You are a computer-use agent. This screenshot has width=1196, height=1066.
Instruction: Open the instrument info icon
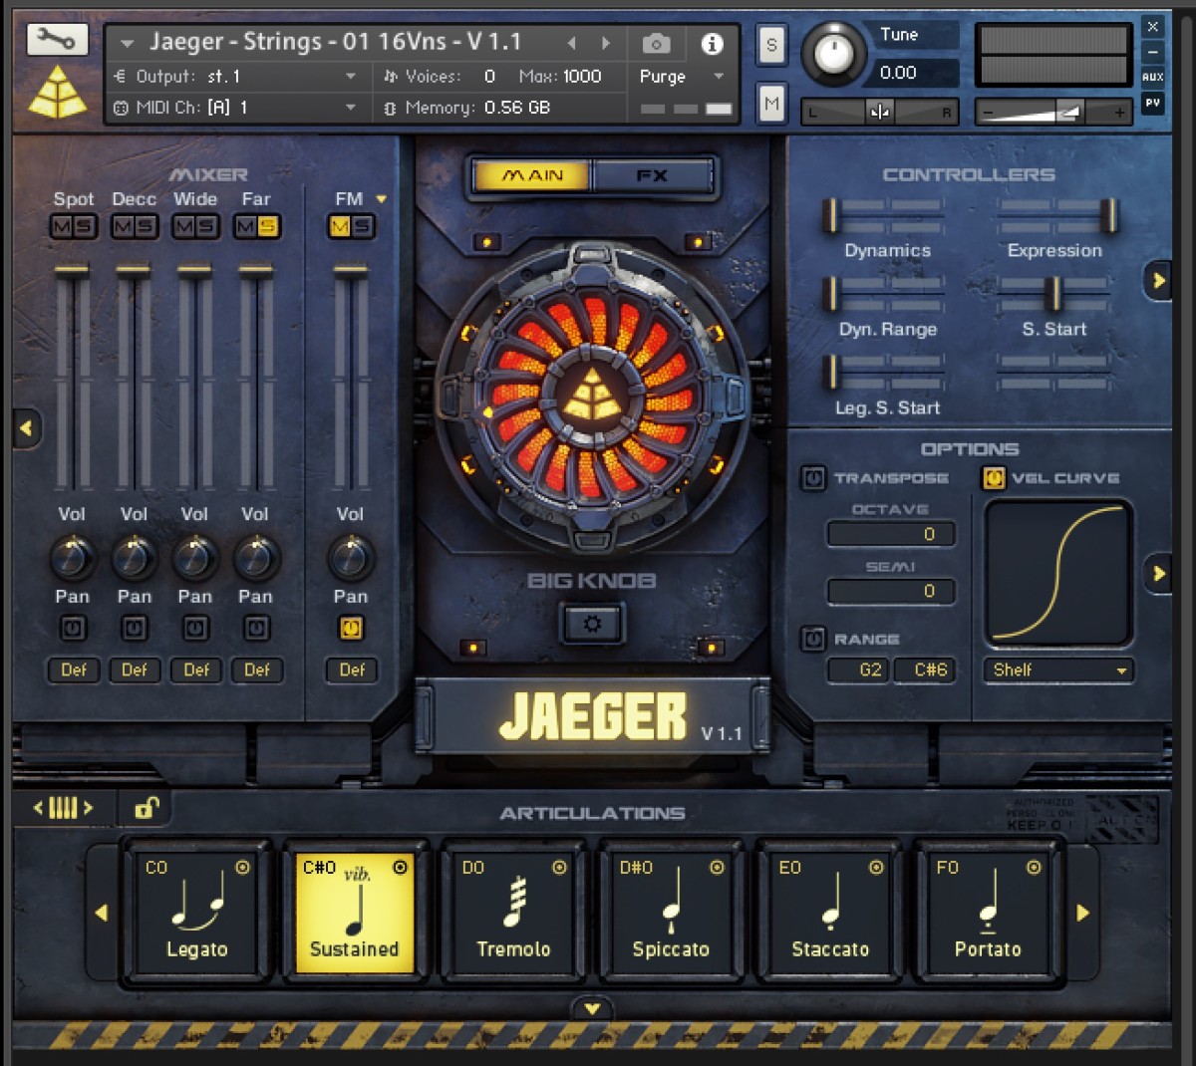coord(712,43)
